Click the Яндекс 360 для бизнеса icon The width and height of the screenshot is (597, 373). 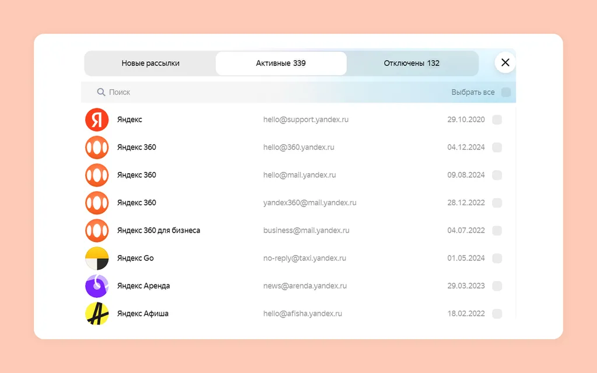point(97,231)
